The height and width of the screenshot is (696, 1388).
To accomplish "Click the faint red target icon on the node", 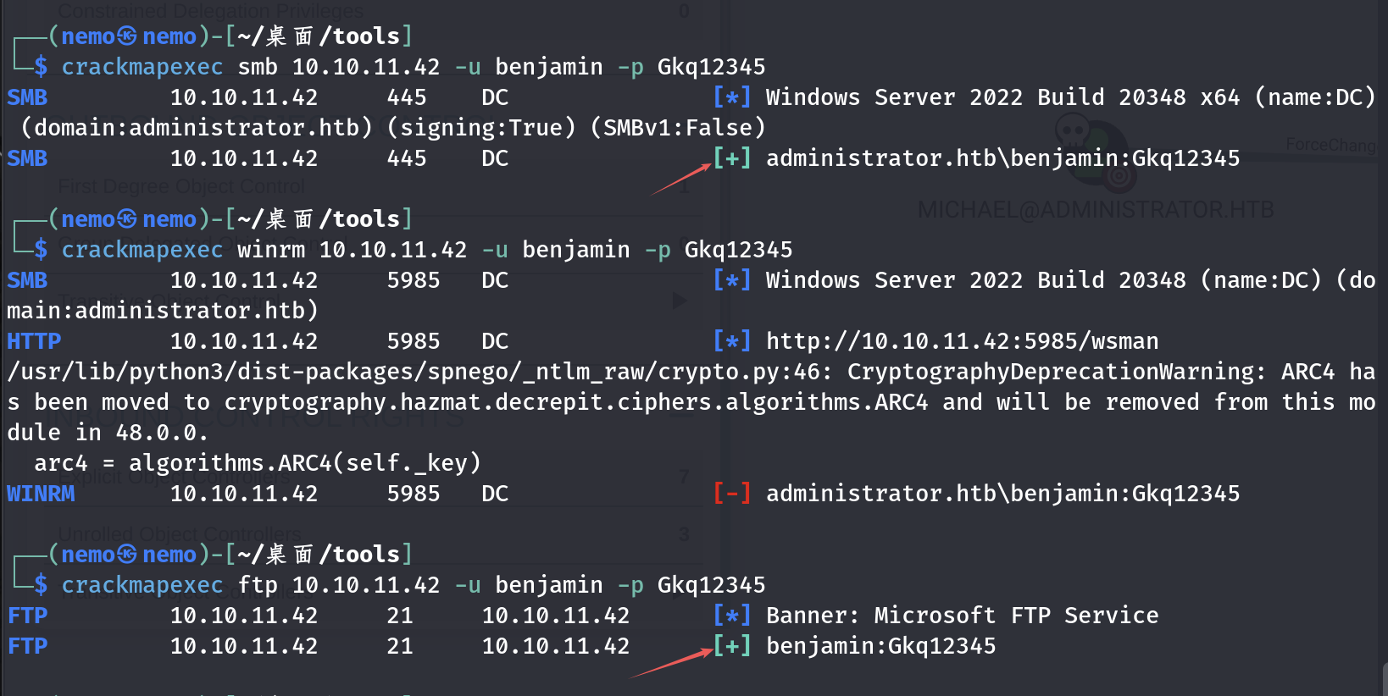I will point(1119,177).
